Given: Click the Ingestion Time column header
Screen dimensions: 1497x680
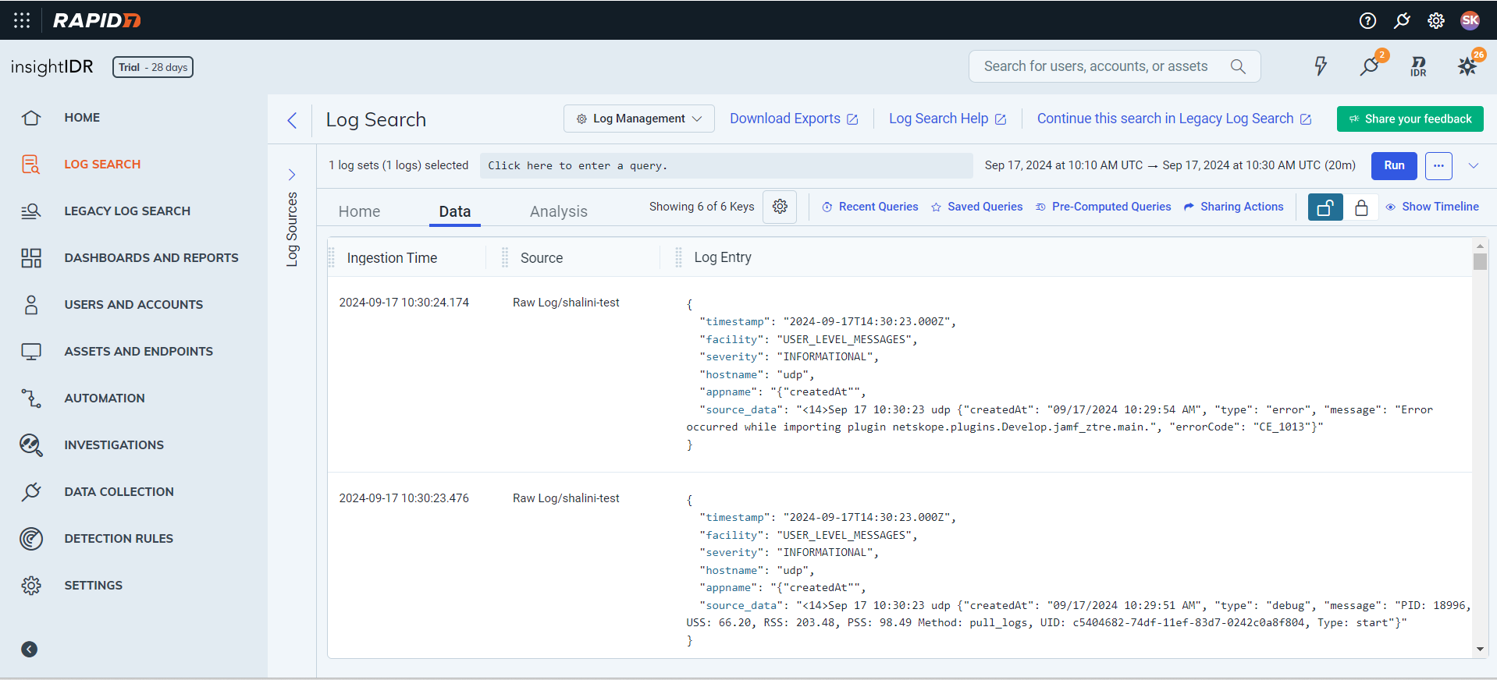Looking at the screenshot, I should click(392, 258).
